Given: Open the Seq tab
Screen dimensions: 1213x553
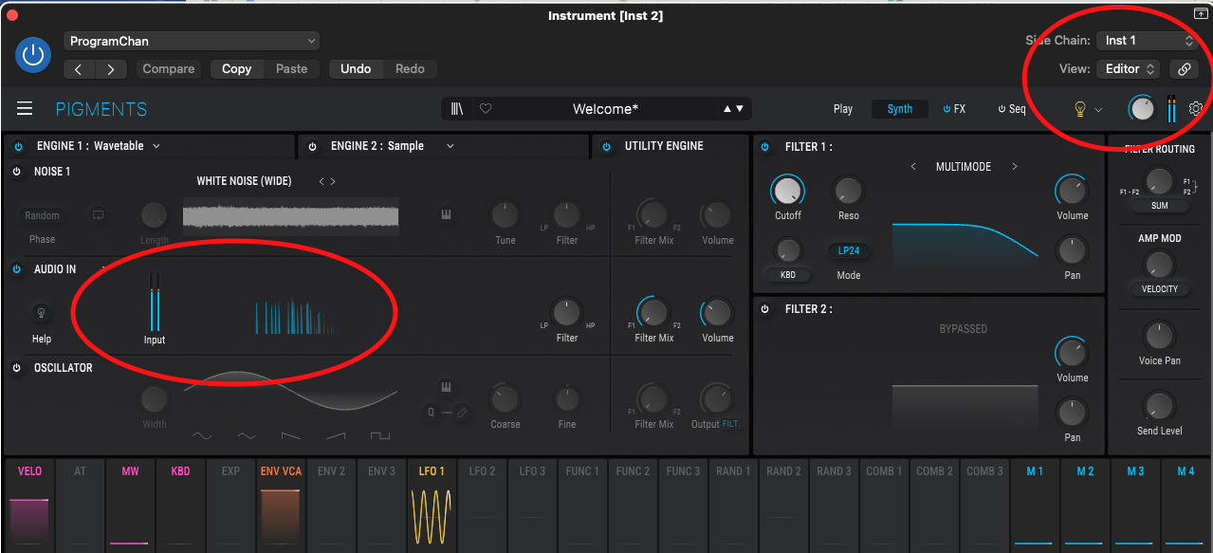Looking at the screenshot, I should [x=1012, y=109].
